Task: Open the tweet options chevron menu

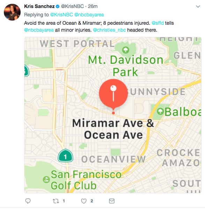Action: pyautogui.click(x=198, y=6)
